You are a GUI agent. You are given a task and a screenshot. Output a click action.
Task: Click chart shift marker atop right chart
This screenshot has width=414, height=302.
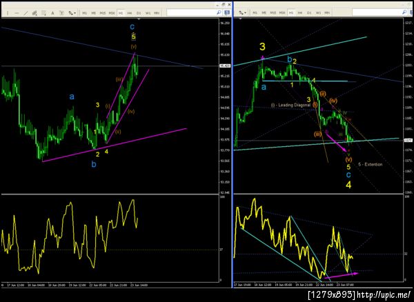coord(240,19)
